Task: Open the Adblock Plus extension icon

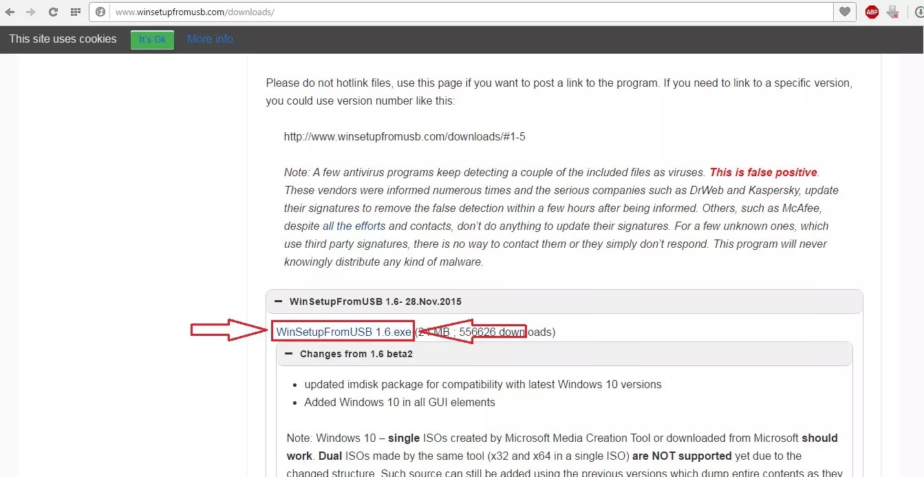Action: (x=872, y=12)
